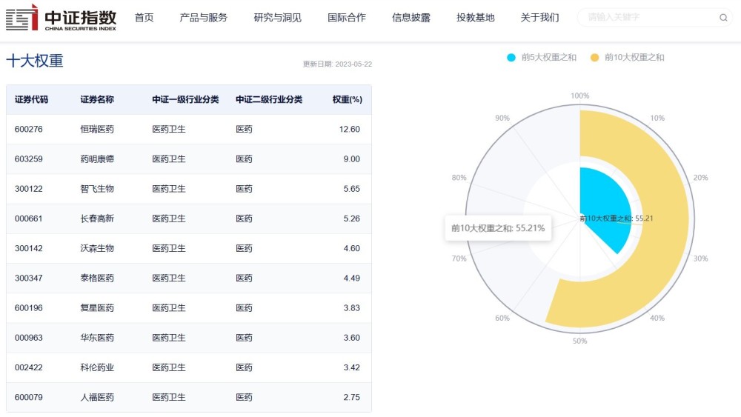Expand the 信息披露 menu
Screen dimensions: 741x417
click(411, 18)
